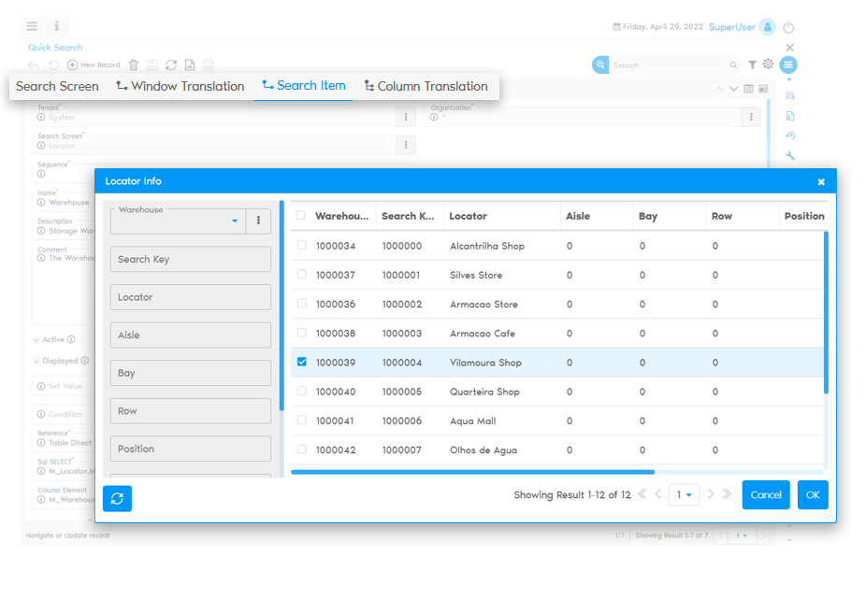Click the delete (trash) toolbar icon
The image size is (866, 599).
(x=133, y=64)
